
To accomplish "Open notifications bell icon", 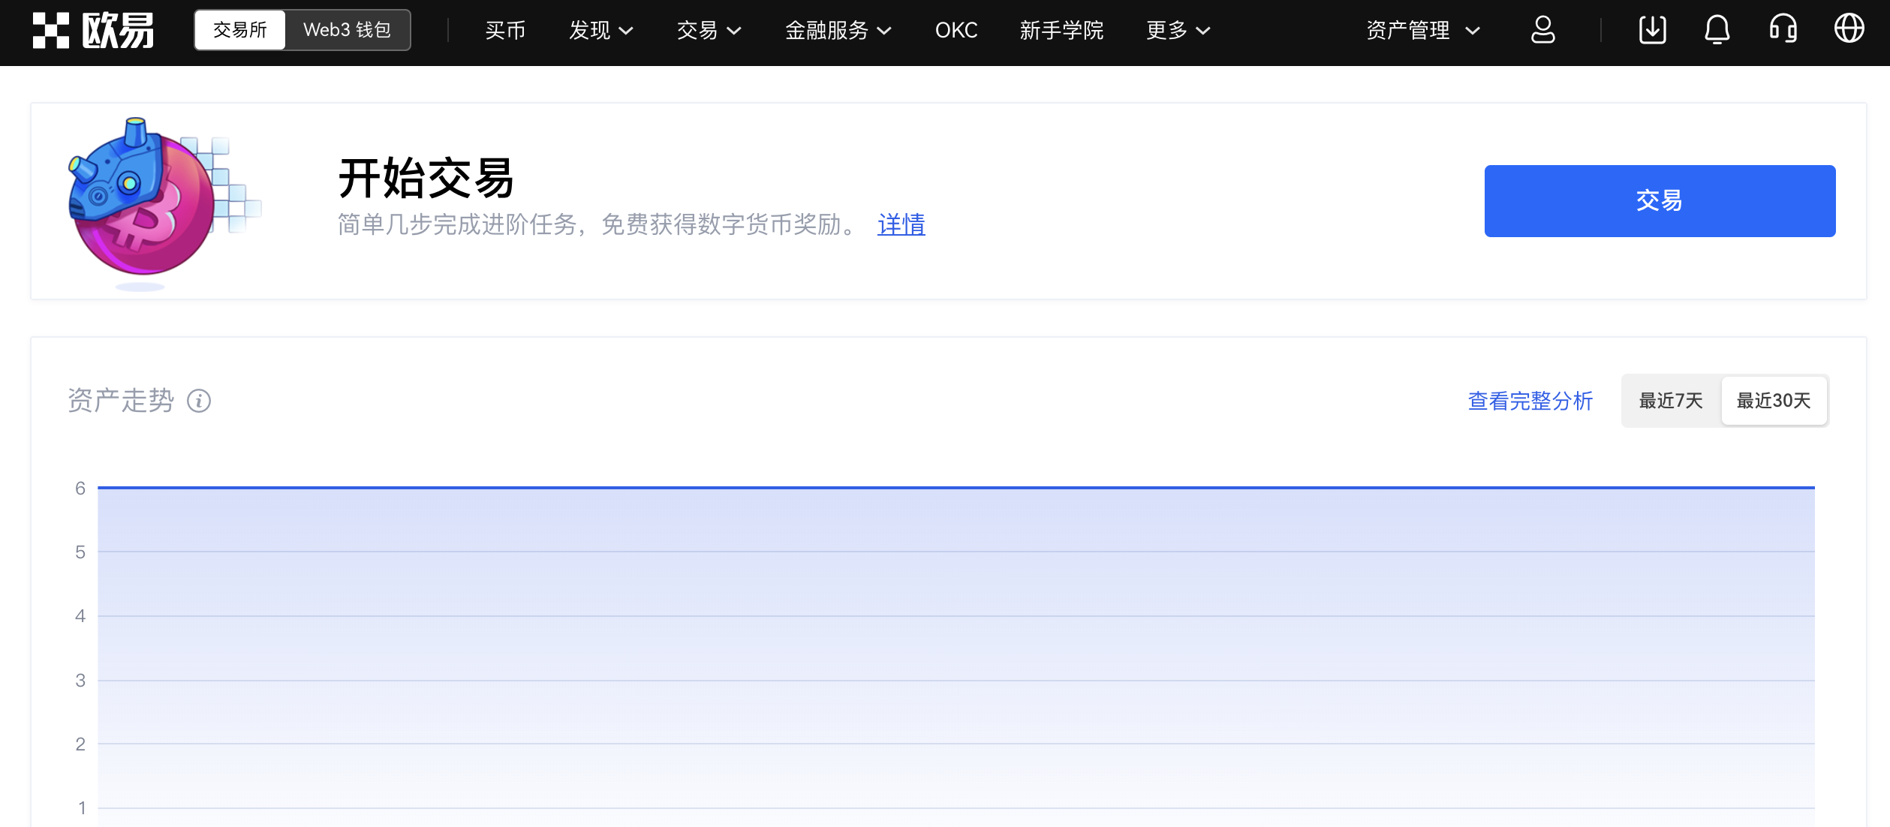I will pos(1717,30).
